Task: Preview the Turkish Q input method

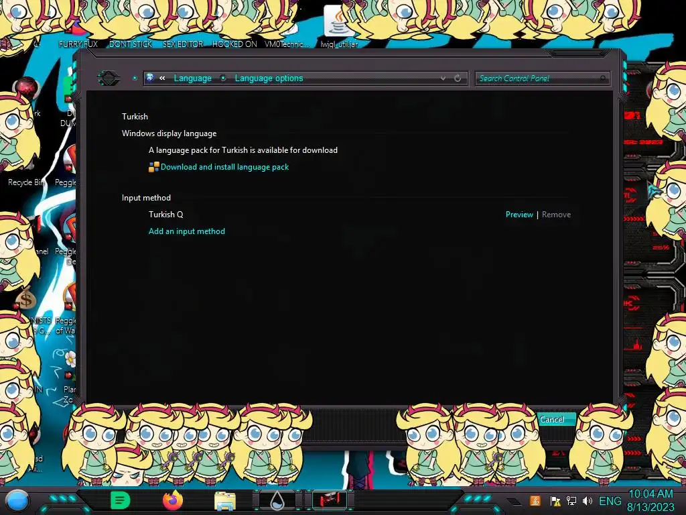Action: click(x=519, y=215)
